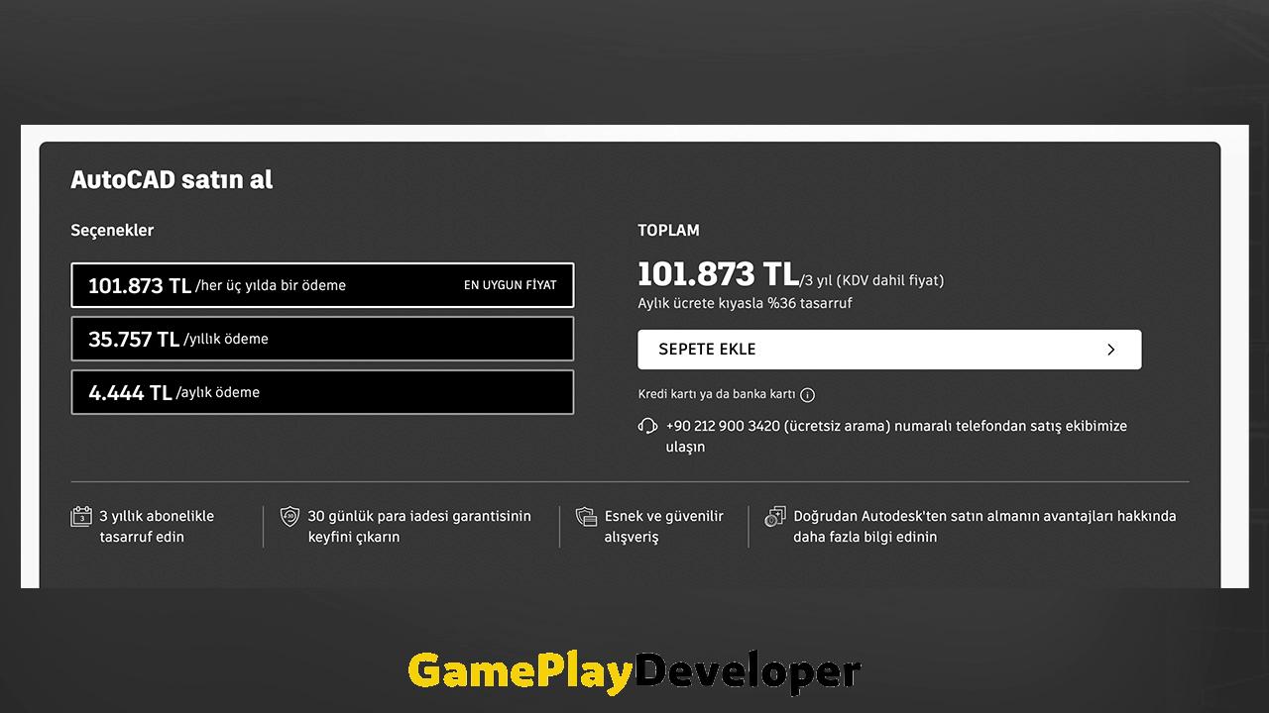Click the +90 212 900 3420 phone number
Image resolution: width=1269 pixels, height=713 pixels.
pyautogui.click(x=723, y=426)
